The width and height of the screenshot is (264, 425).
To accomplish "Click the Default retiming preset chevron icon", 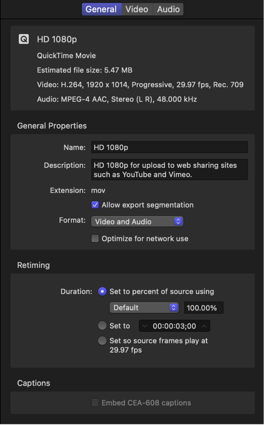I will [174, 308].
